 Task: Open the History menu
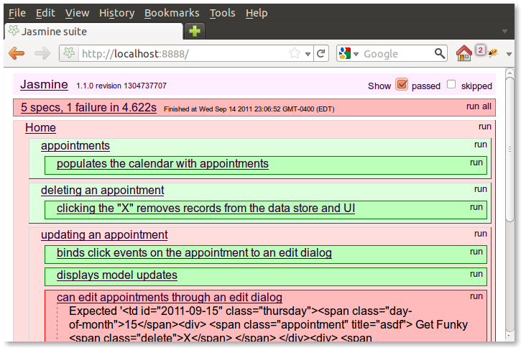(116, 13)
